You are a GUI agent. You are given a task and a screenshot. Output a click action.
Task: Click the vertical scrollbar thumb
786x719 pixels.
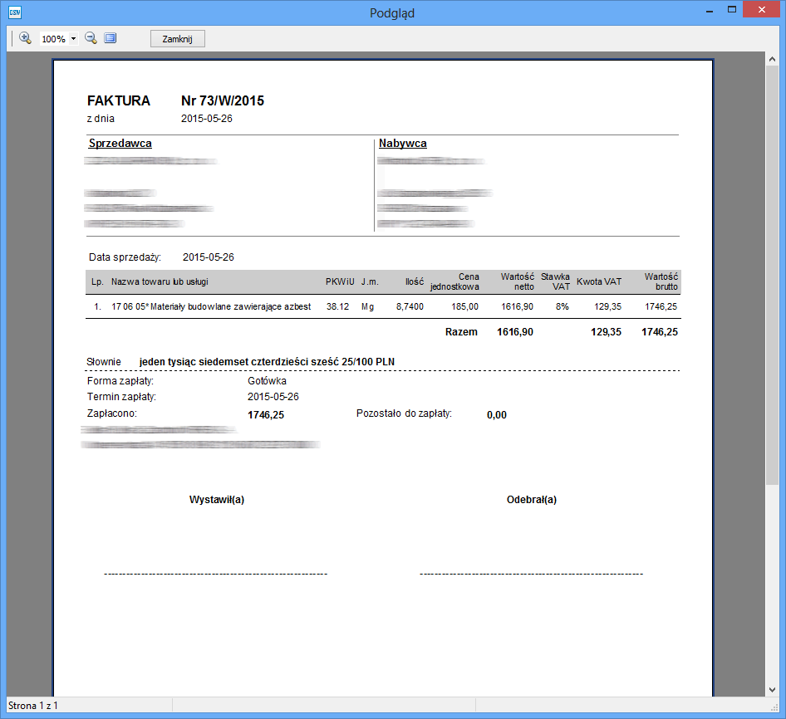772,274
